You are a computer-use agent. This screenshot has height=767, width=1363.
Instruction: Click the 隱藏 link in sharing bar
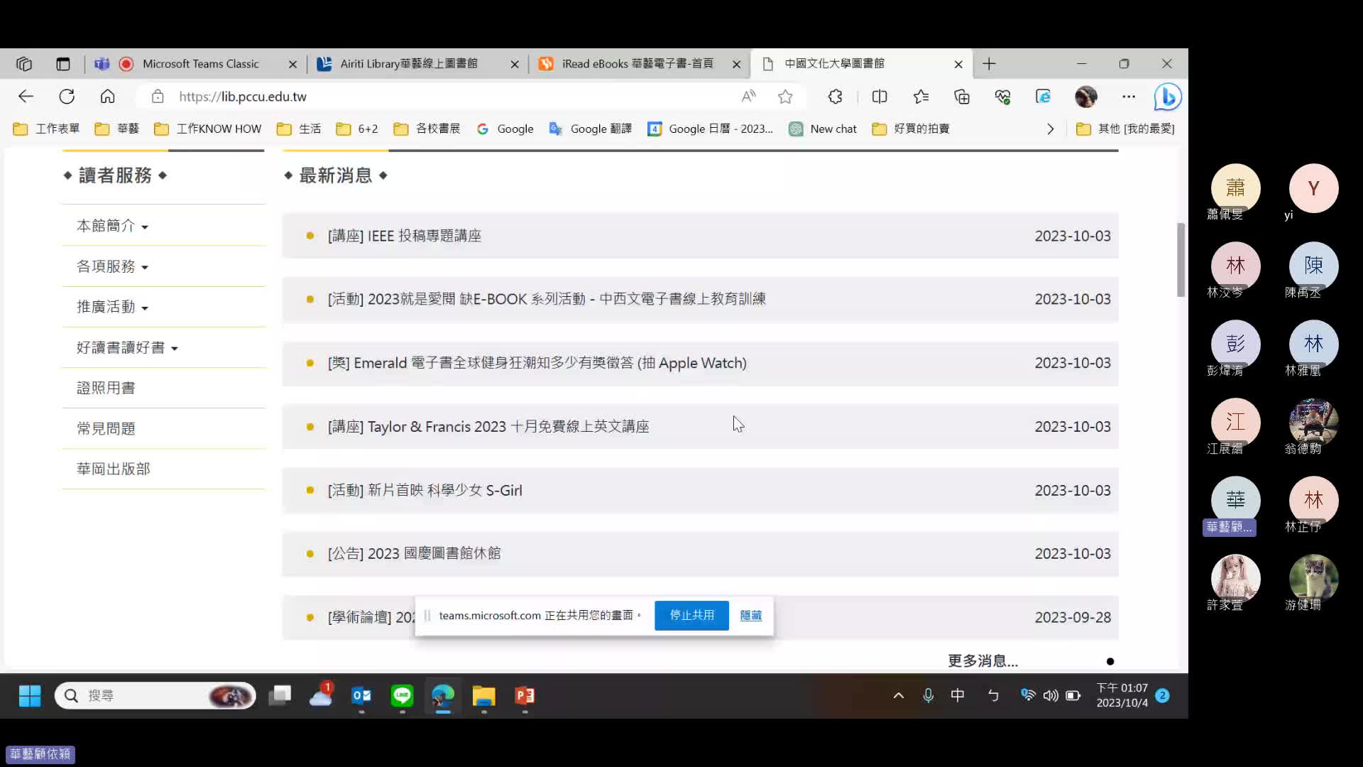coord(750,615)
